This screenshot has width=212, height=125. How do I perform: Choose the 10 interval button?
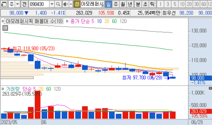click(182, 4)
